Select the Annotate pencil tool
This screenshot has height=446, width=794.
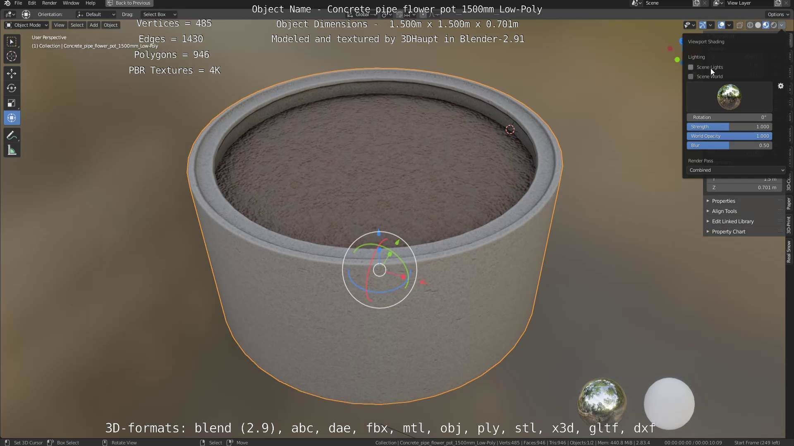12,135
